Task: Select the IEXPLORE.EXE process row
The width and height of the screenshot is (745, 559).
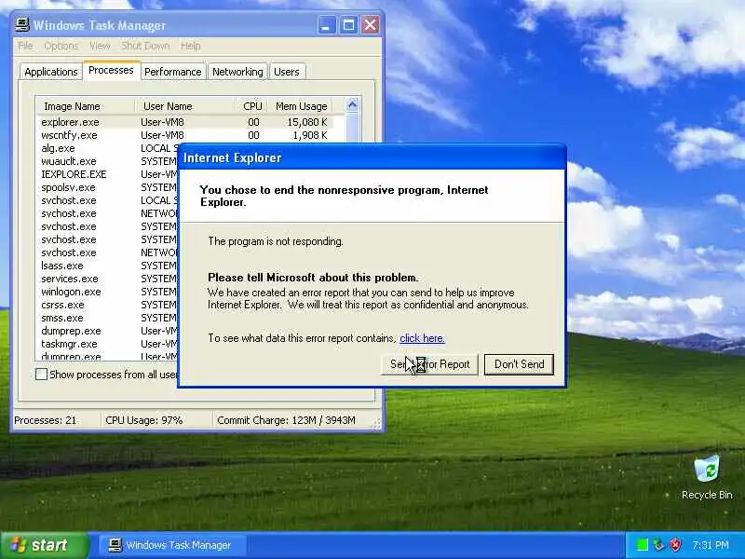Action: (108, 174)
